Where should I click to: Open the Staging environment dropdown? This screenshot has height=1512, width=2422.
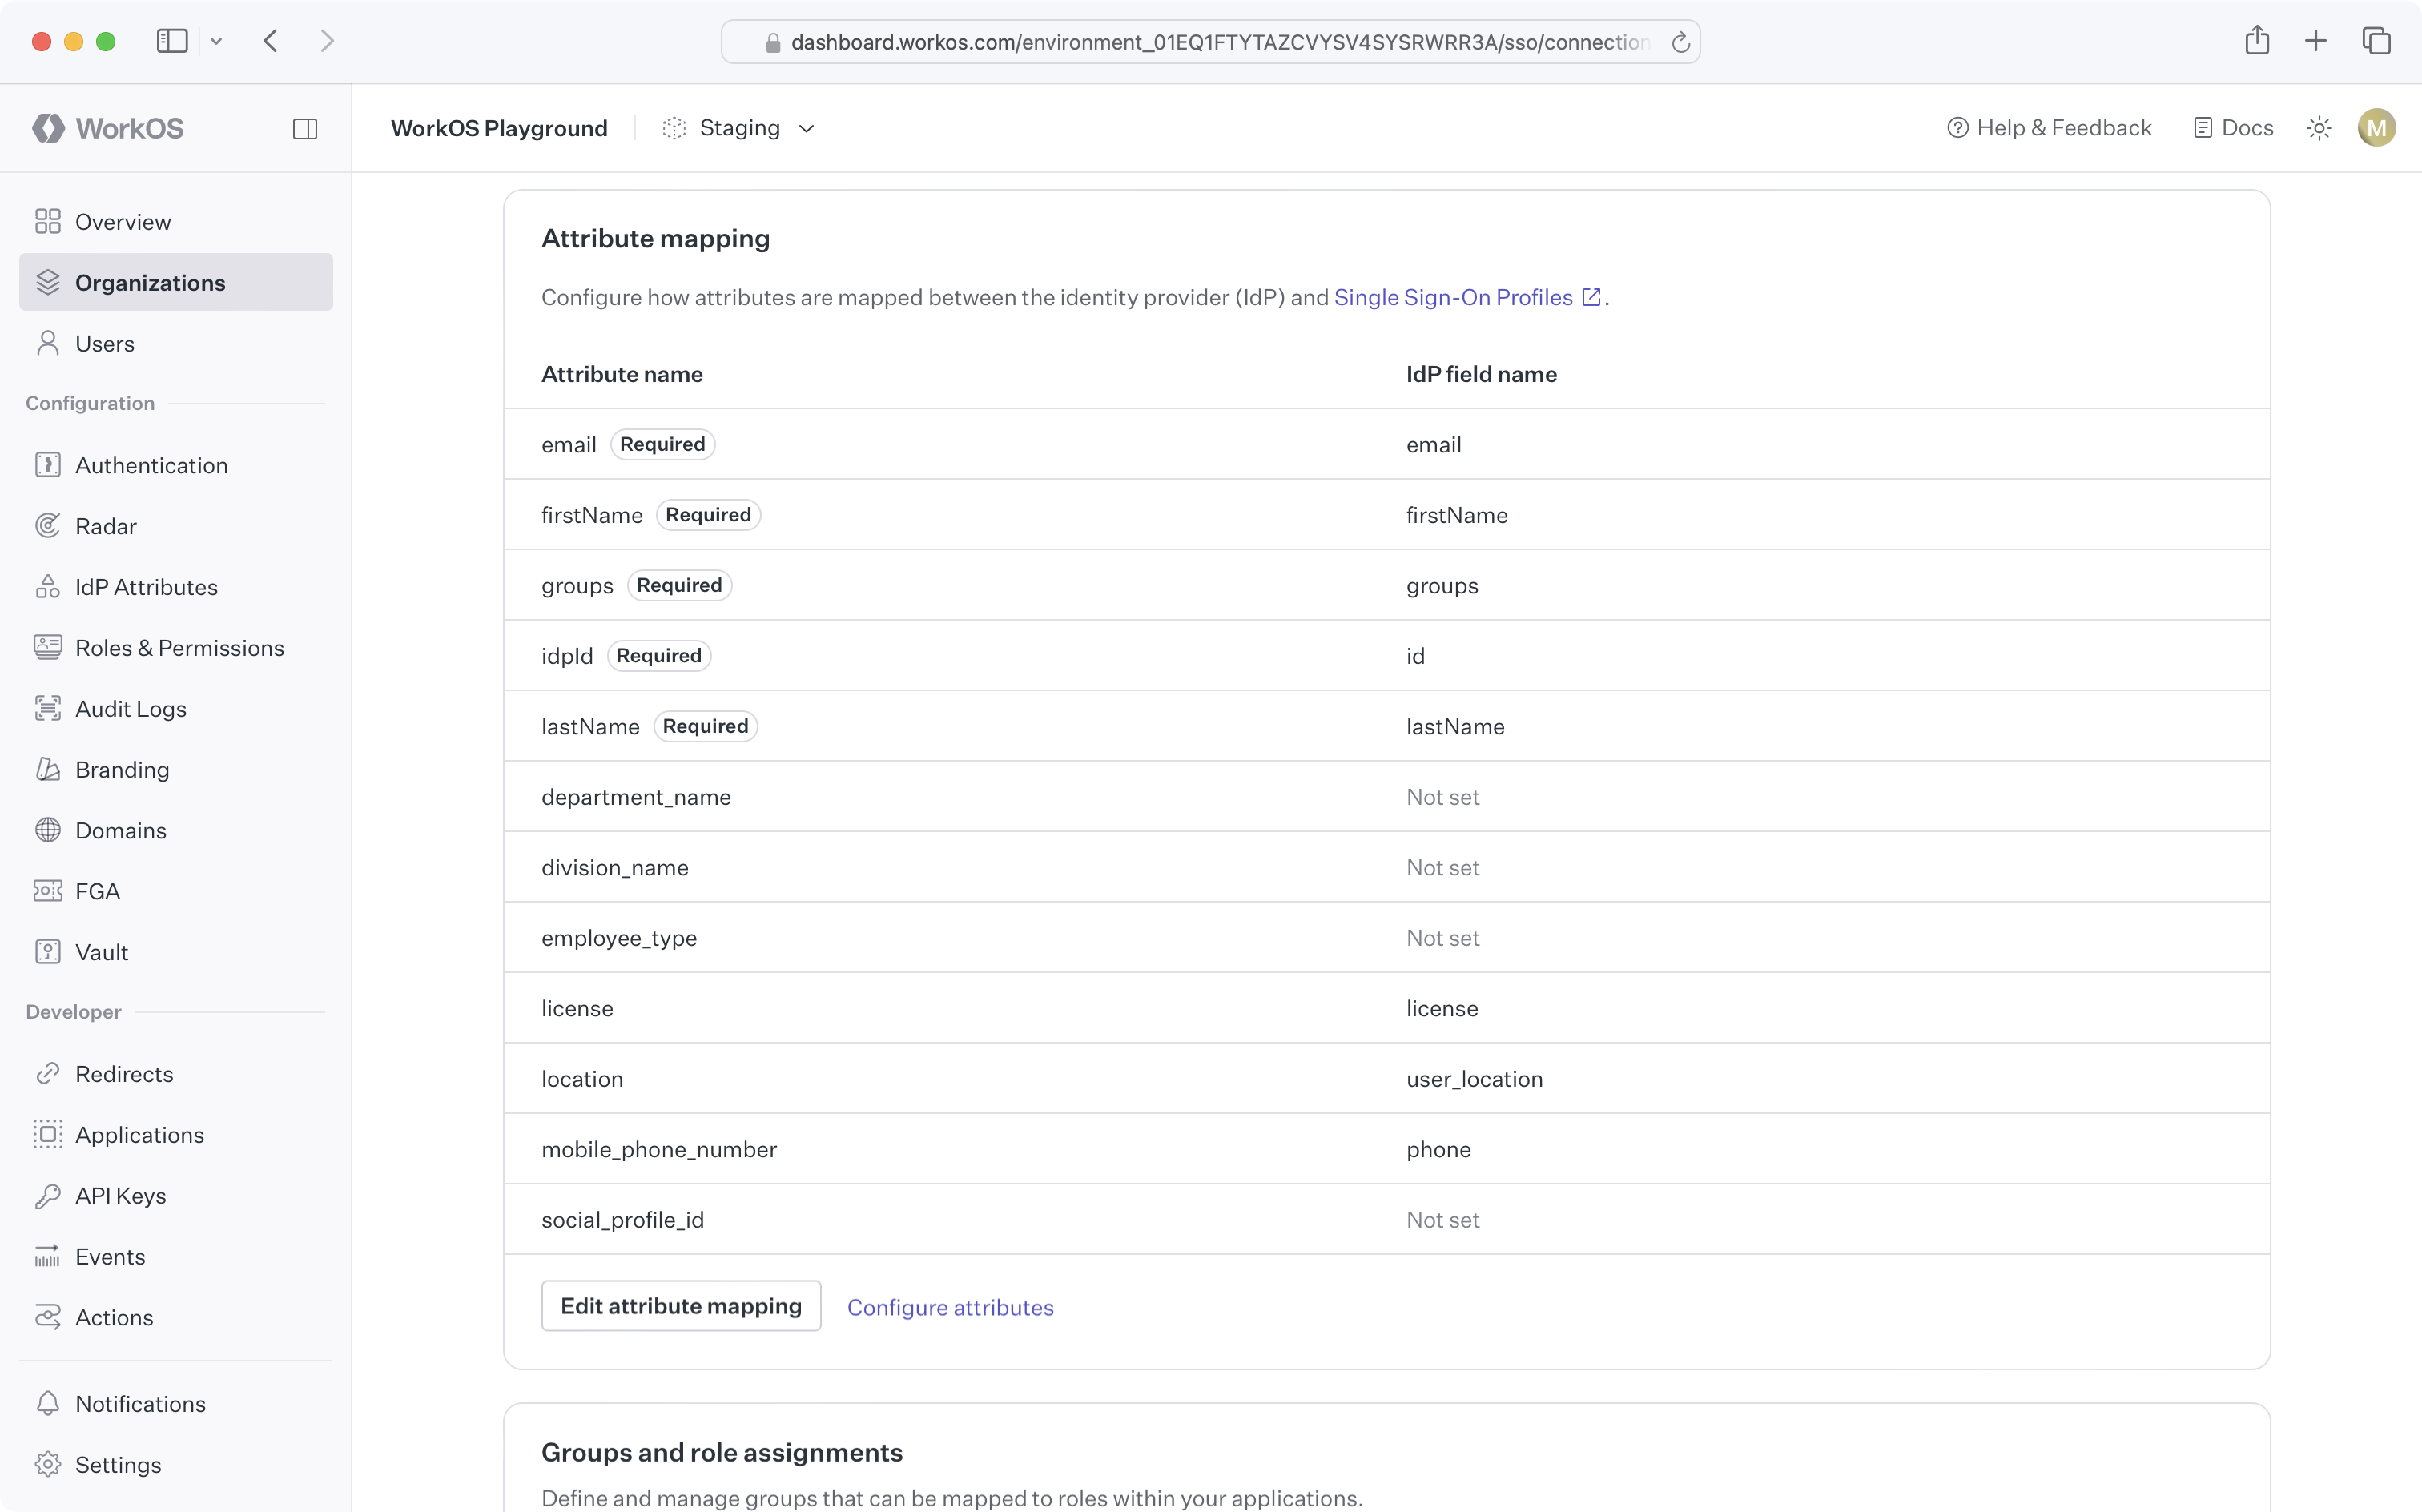[740, 128]
